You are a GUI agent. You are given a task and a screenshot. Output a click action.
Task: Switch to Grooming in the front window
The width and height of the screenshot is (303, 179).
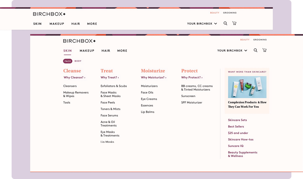pos(260,40)
